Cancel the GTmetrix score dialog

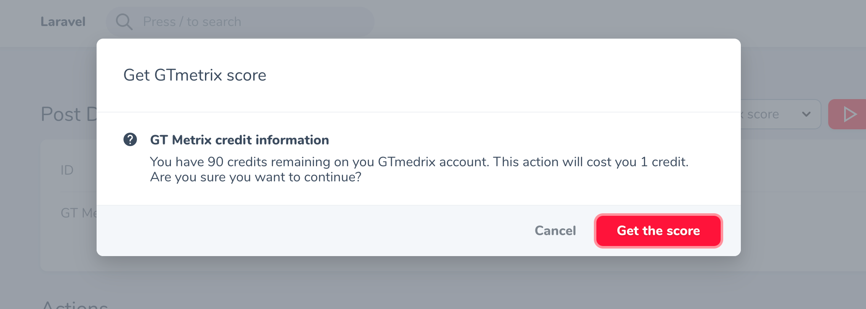point(555,230)
